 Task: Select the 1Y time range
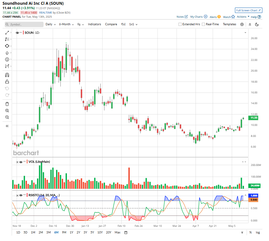click(x=71, y=232)
